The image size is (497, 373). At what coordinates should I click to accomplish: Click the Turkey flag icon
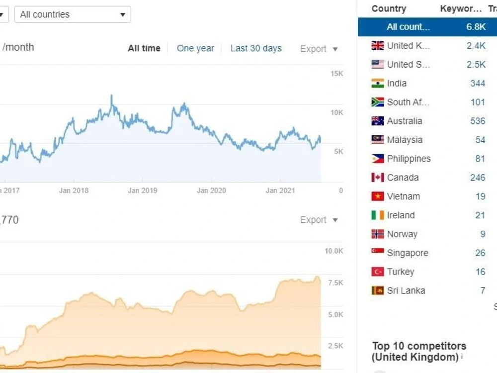[378, 272]
